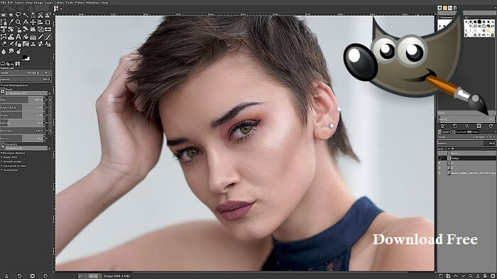Enable the Smooth stroke option
The height and width of the screenshot is (279, 497).
pos(1,161)
